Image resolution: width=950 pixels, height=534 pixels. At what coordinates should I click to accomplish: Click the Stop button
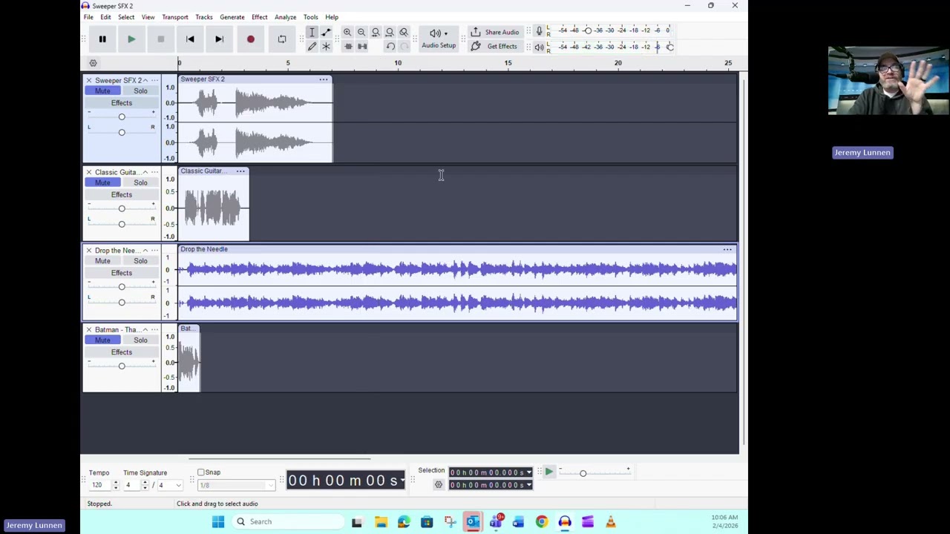pos(160,39)
